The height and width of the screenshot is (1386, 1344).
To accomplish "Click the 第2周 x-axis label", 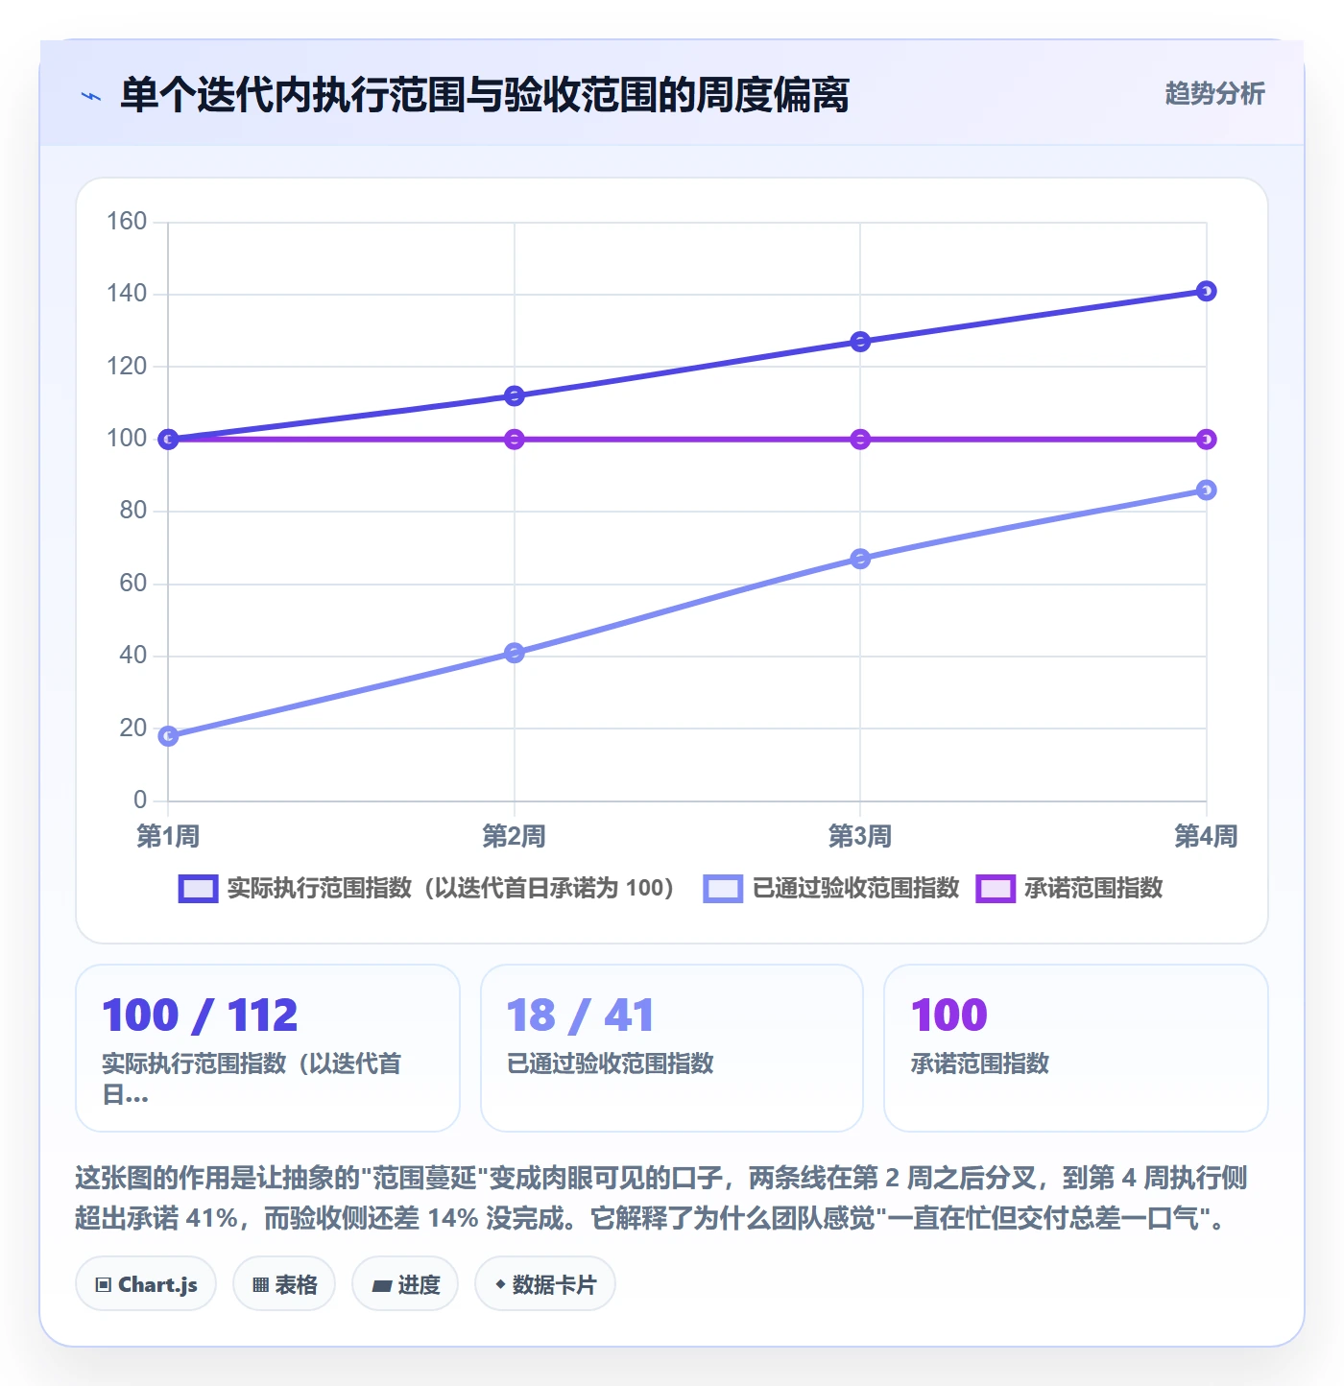I will pos(515,836).
